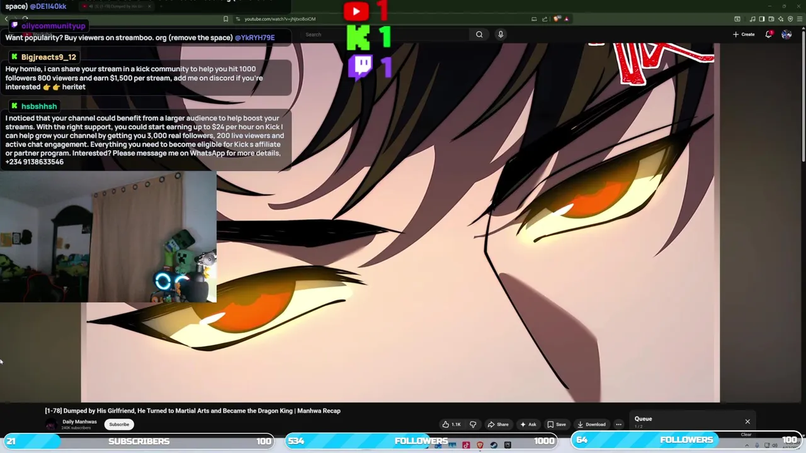Click the Subscribers progress bar
This screenshot has width=806, height=453.
click(x=139, y=441)
